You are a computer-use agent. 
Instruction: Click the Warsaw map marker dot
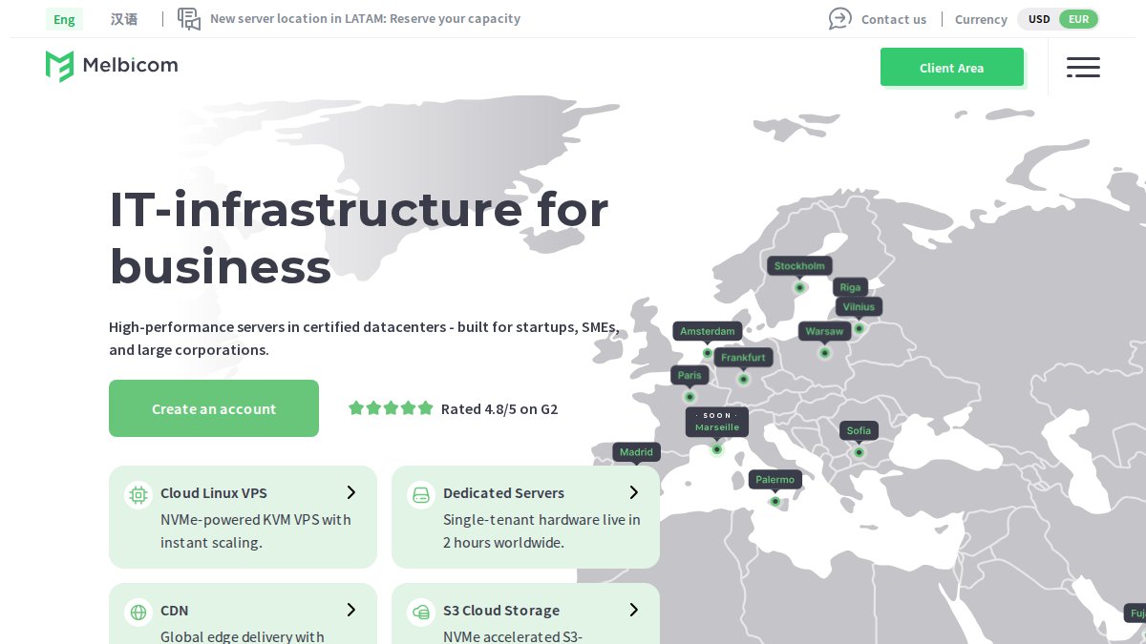click(825, 353)
